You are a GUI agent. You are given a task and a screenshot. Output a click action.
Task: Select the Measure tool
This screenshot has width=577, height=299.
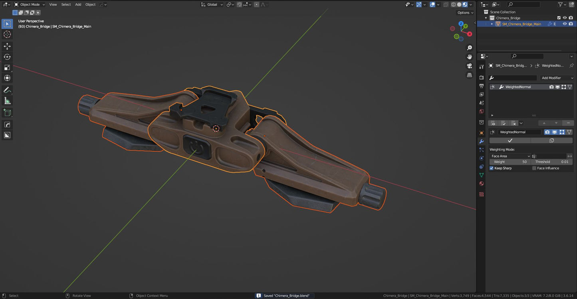pos(7,100)
